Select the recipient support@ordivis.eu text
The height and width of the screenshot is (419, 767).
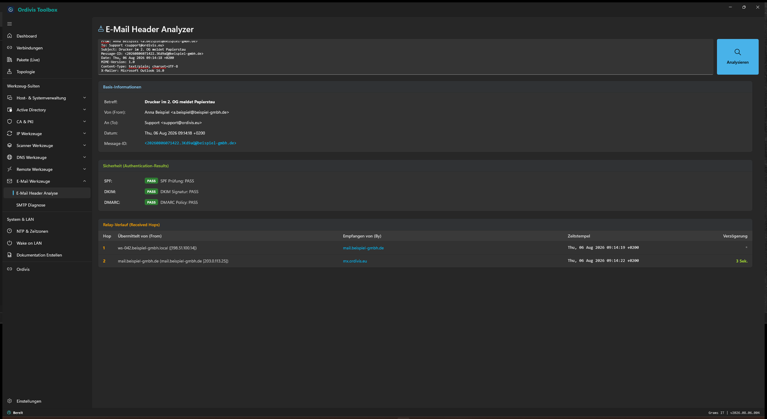pos(173,123)
